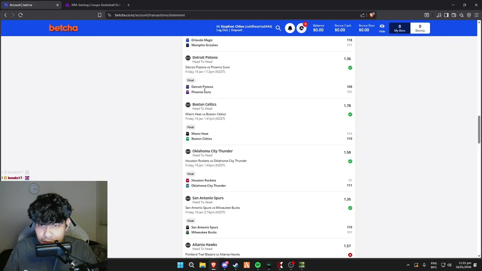Click the green win tick for Detroit Pistons
Image resolution: width=482 pixels, height=271 pixels.
(350, 68)
